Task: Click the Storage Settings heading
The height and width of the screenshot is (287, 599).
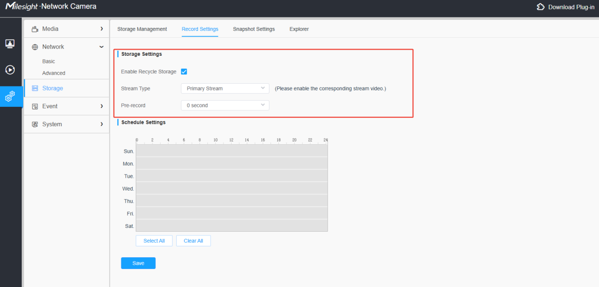Action: [142, 54]
